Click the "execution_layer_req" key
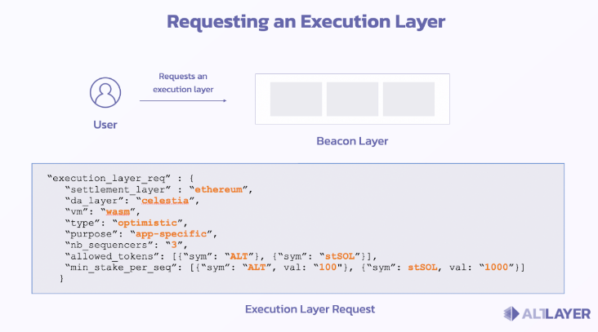 point(109,178)
